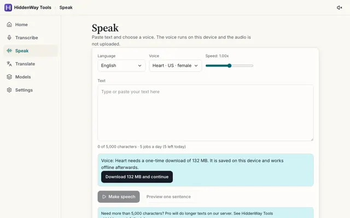Image resolution: width=350 pixels, height=218 pixels.
Task: Click the Speak breadcrumb in header
Action: [x=66, y=8]
